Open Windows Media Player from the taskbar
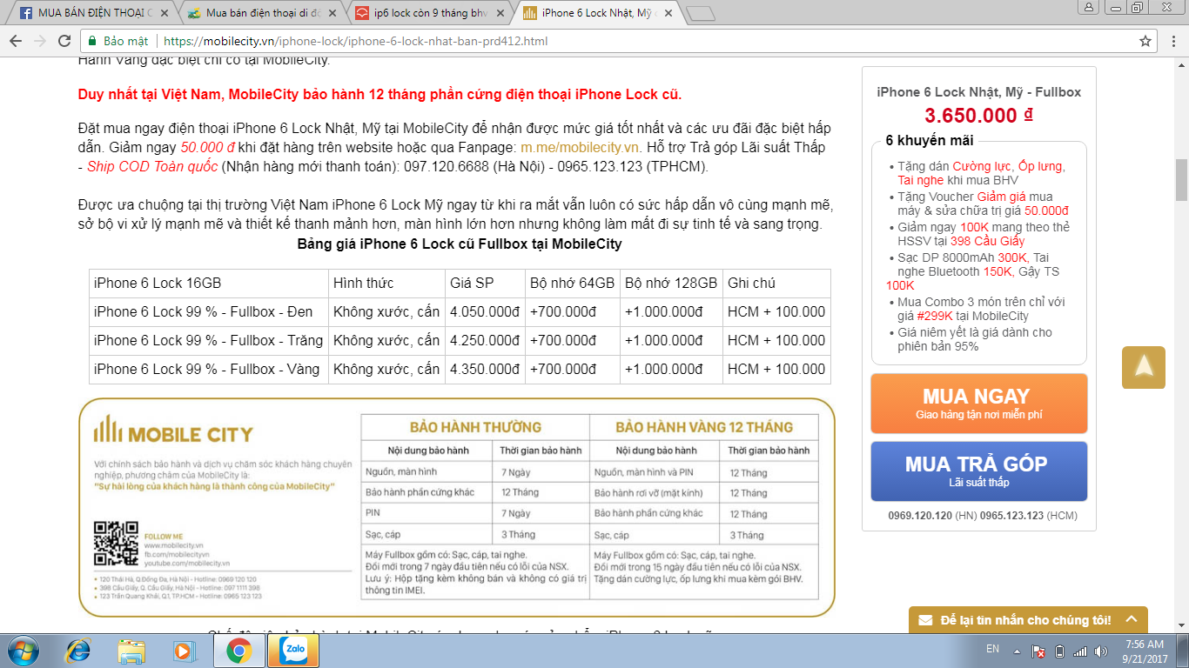 (x=184, y=651)
